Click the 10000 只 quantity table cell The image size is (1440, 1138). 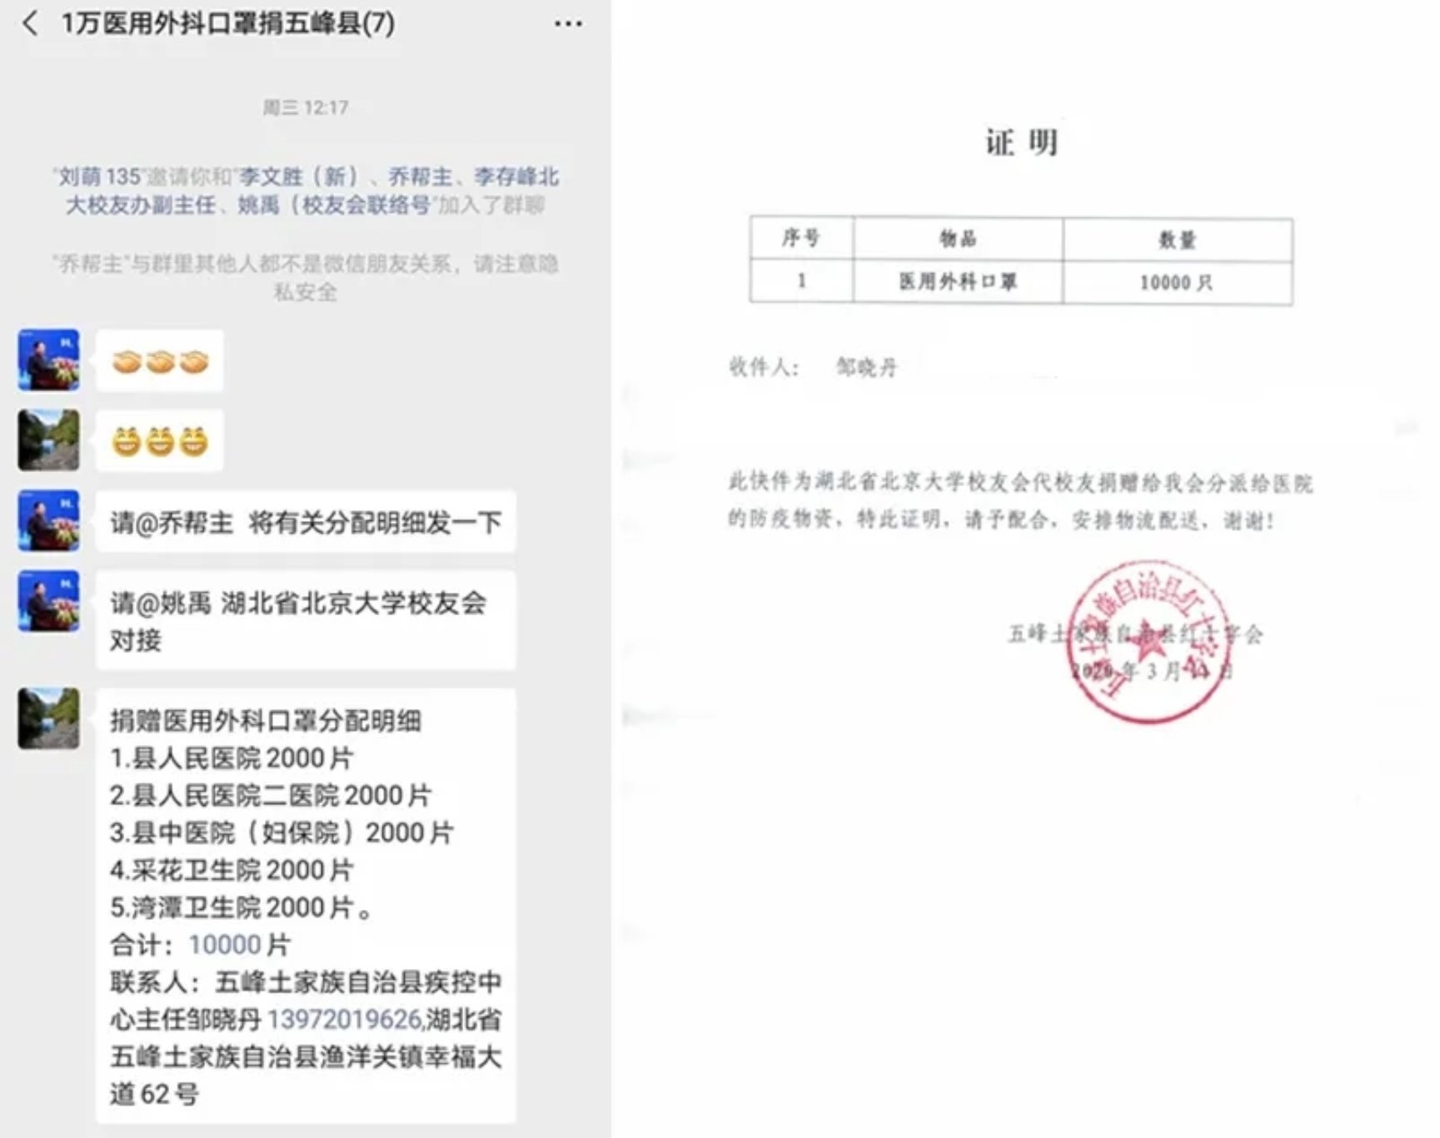(x=1176, y=283)
